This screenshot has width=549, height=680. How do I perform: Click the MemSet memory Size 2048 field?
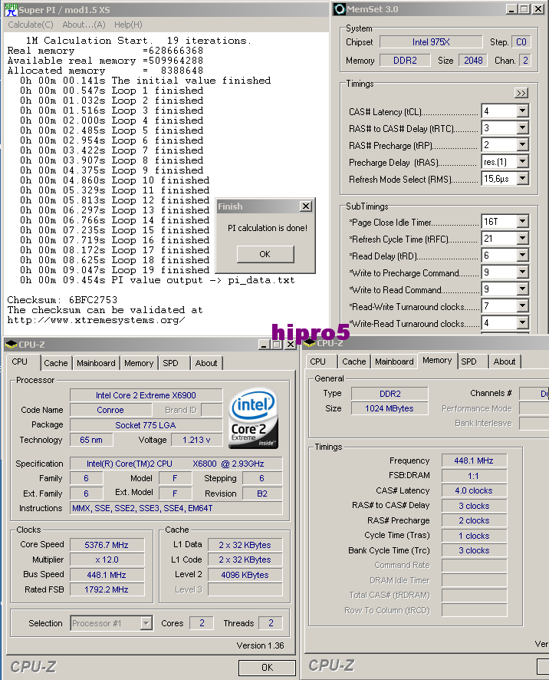pyautogui.click(x=473, y=61)
